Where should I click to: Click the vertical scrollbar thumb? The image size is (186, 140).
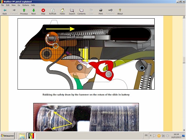click(184, 60)
